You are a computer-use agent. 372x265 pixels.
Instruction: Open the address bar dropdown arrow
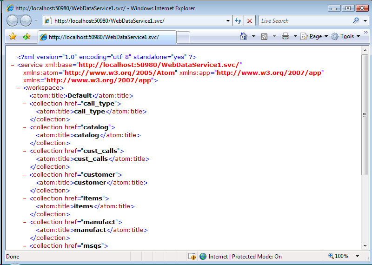tap(228, 21)
